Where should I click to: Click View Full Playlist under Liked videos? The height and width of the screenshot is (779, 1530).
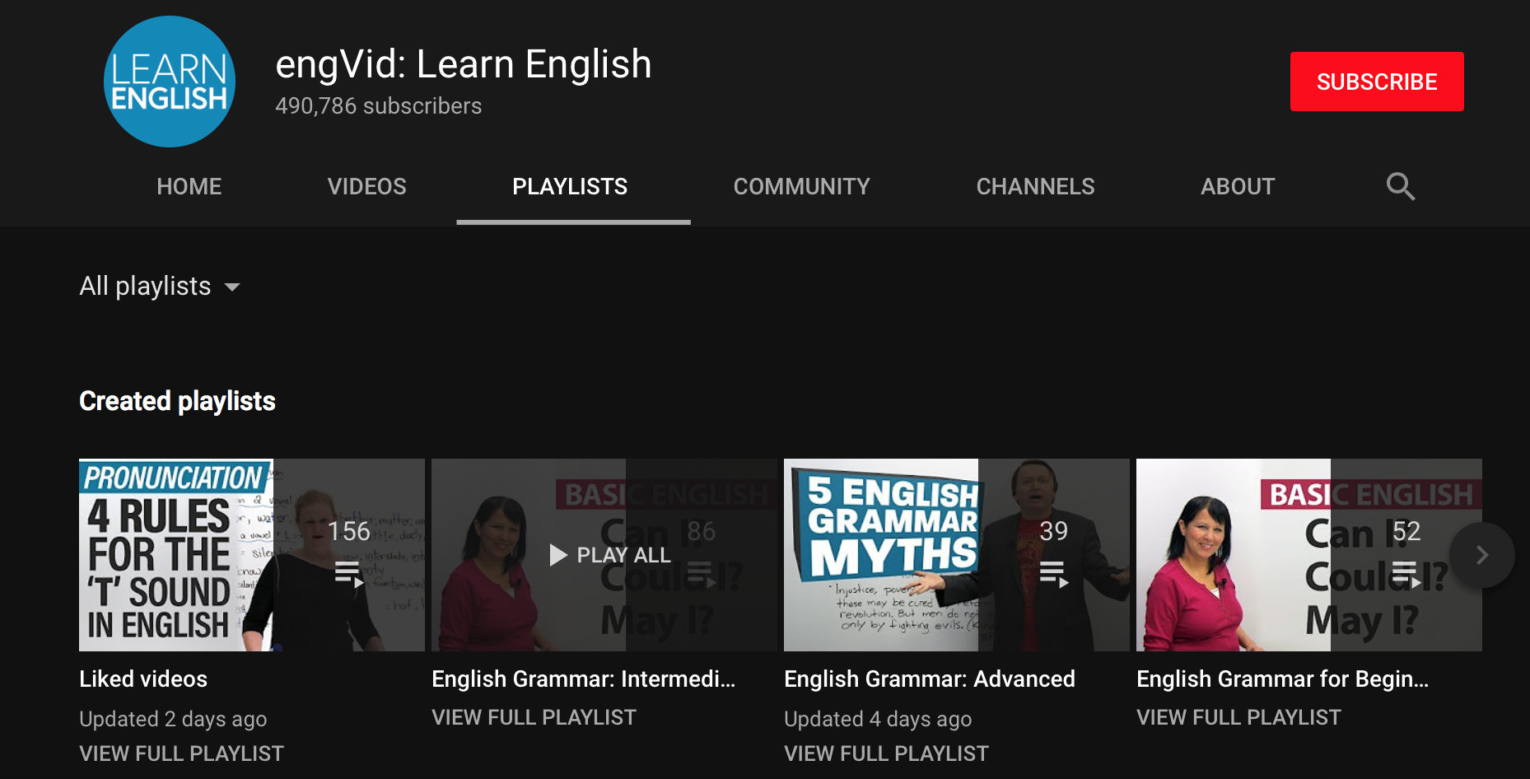coord(182,753)
